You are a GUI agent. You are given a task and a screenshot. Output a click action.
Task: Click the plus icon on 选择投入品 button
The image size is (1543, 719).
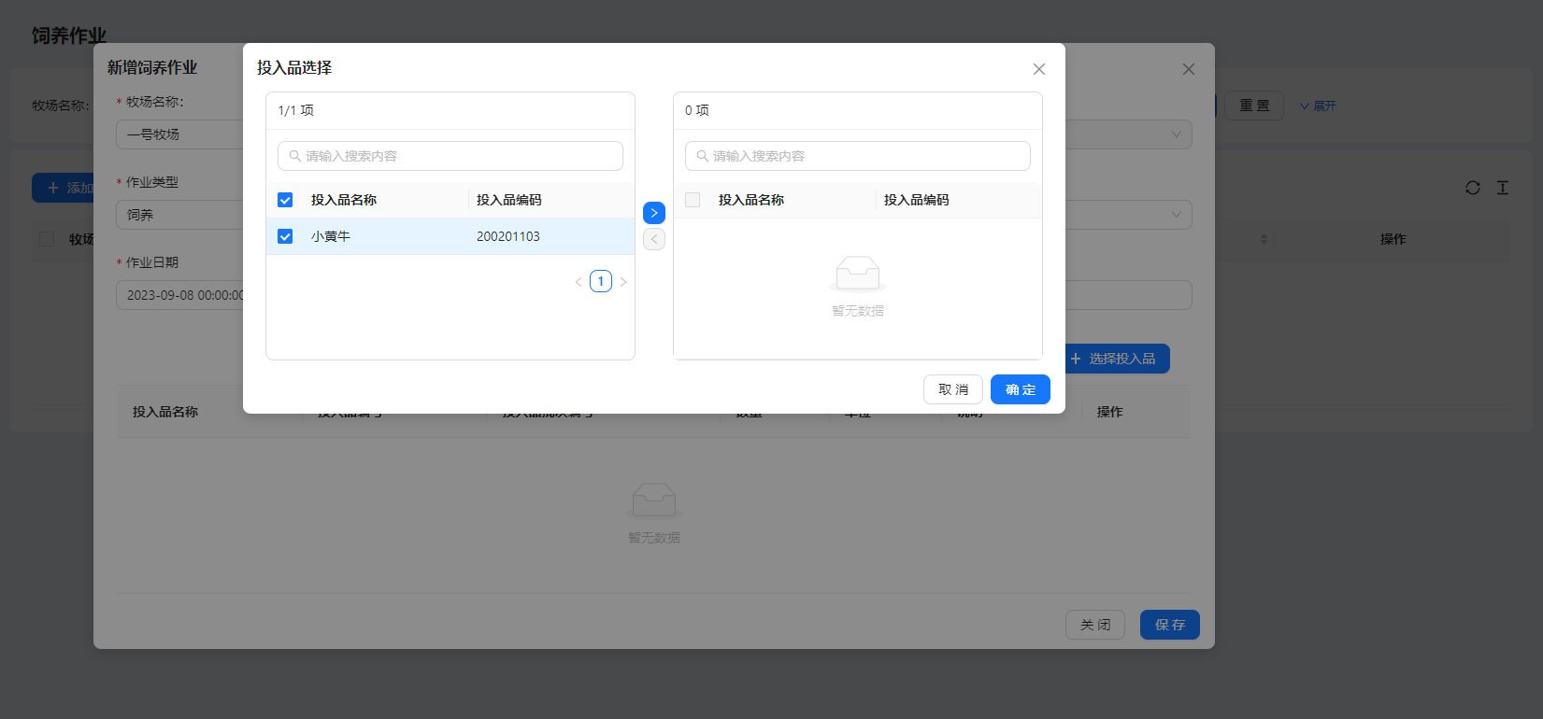(1076, 359)
